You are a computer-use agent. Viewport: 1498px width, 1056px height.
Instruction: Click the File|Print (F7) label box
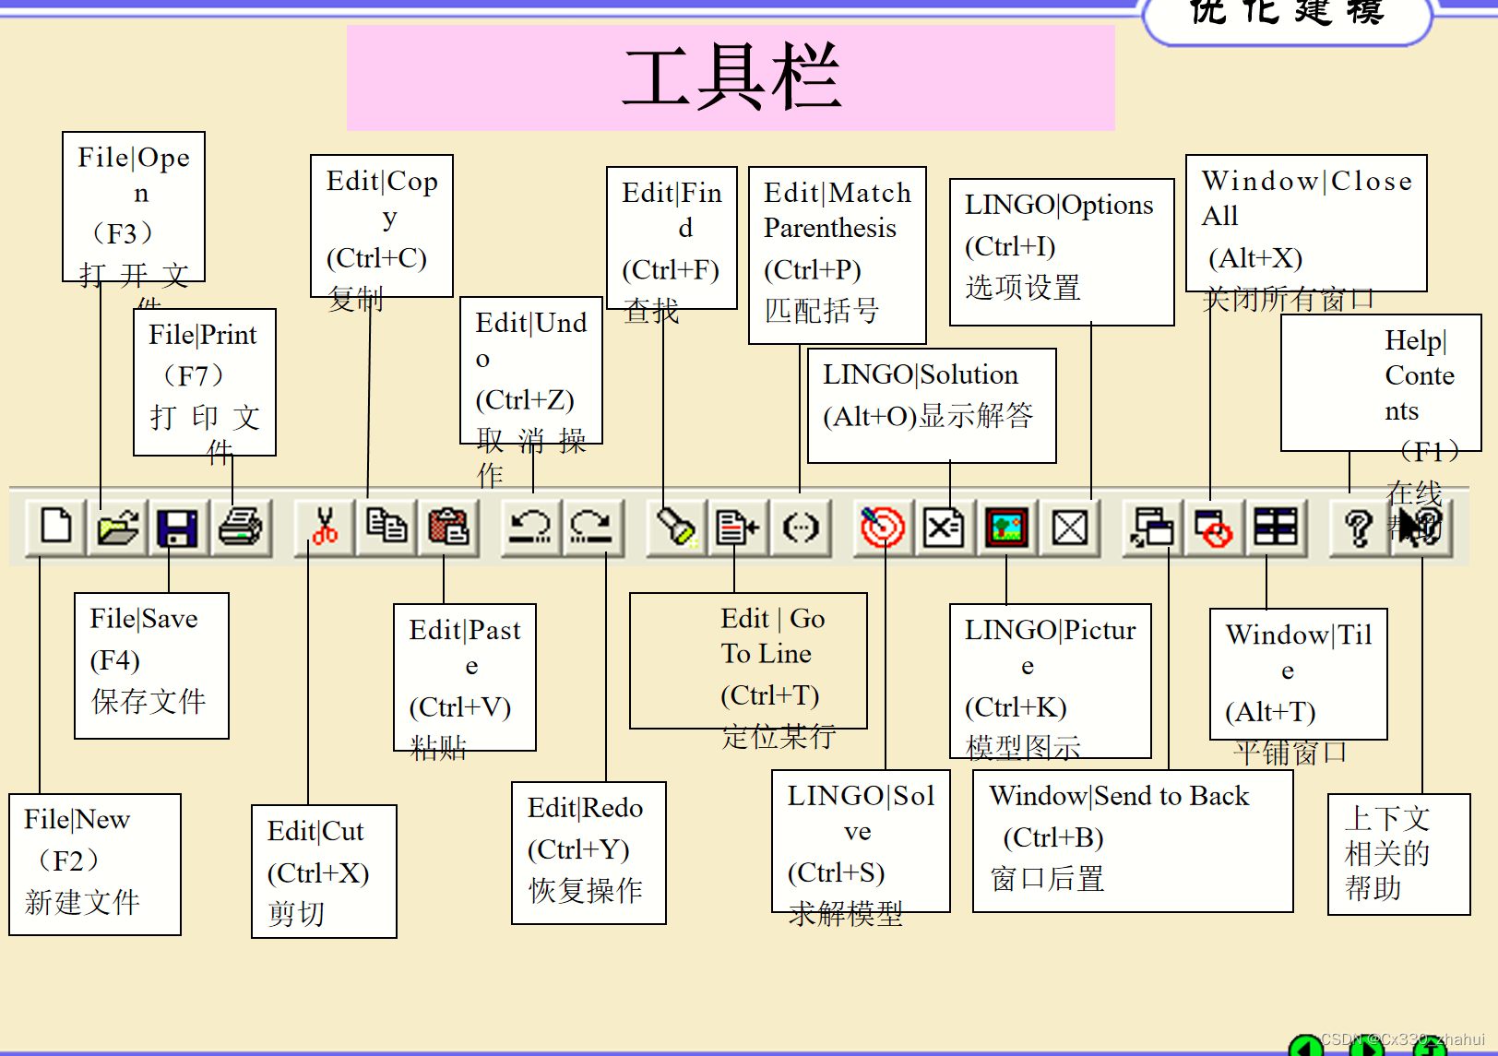point(205,382)
